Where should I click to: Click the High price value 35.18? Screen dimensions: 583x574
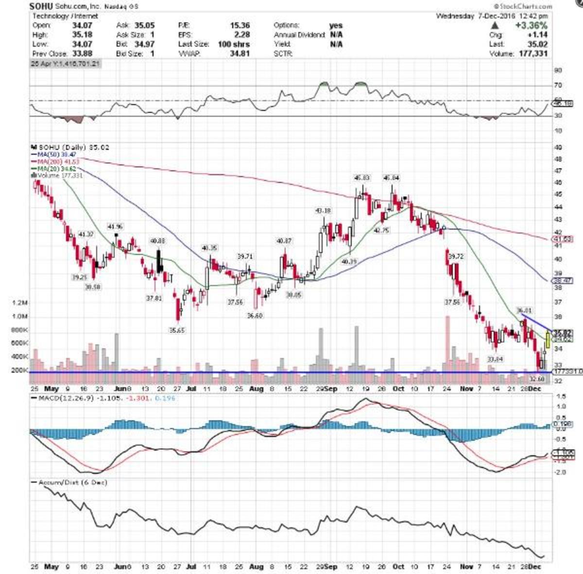[x=84, y=35]
